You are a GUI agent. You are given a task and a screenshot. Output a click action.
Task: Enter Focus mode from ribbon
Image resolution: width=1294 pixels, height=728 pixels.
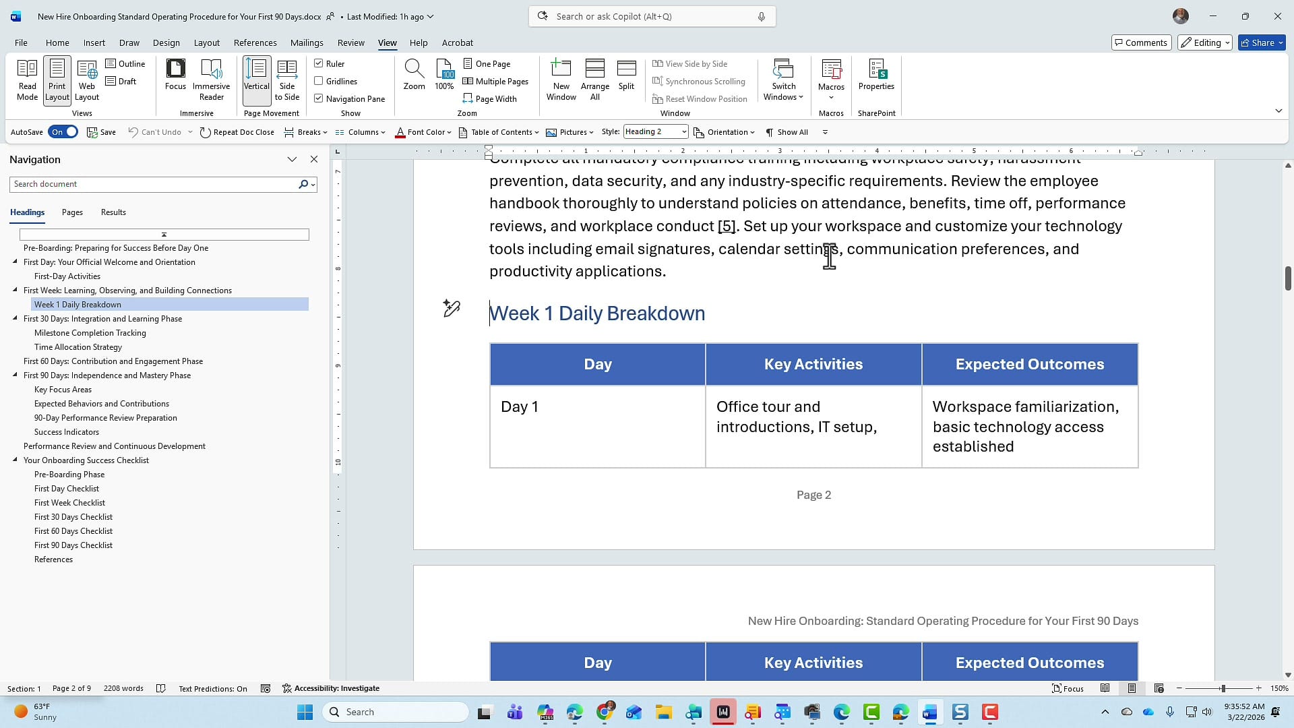pos(175,74)
